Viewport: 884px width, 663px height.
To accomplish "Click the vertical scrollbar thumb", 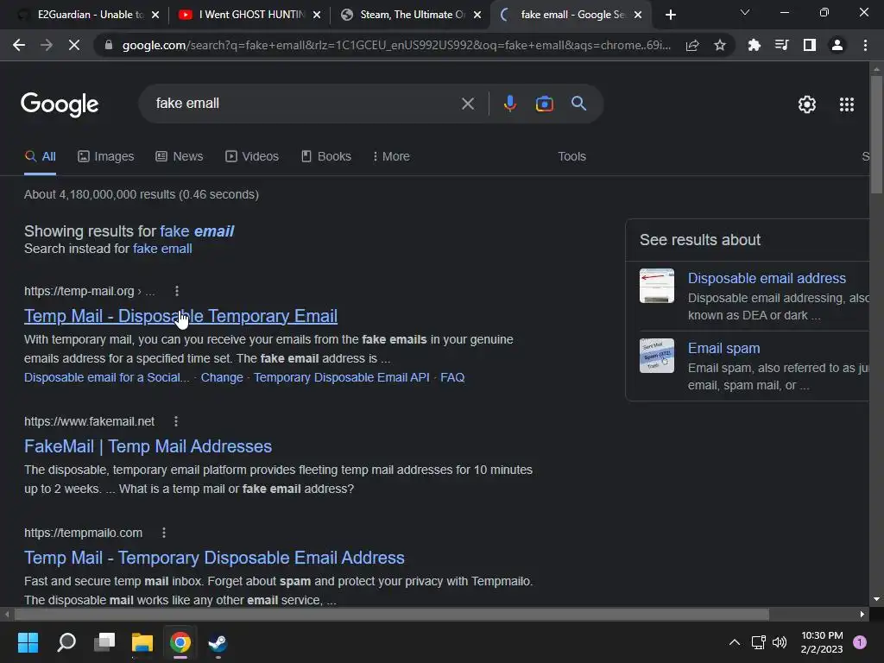I will pos(876,134).
